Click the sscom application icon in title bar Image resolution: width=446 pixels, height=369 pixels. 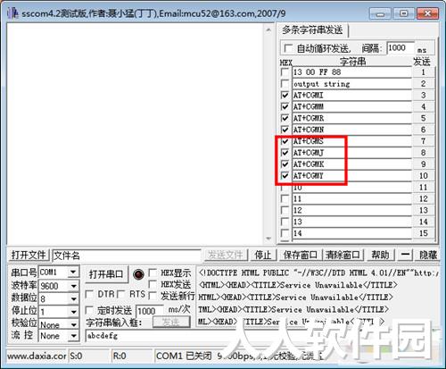[x=12, y=13]
